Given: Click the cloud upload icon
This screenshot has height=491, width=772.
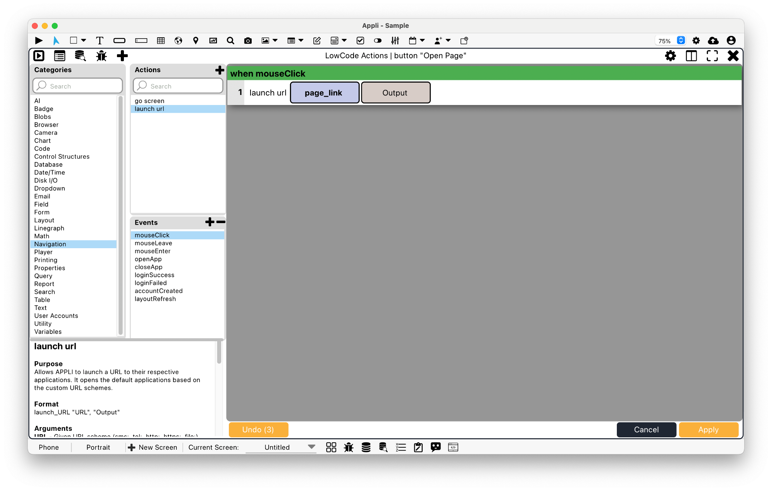Looking at the screenshot, I should coord(713,41).
